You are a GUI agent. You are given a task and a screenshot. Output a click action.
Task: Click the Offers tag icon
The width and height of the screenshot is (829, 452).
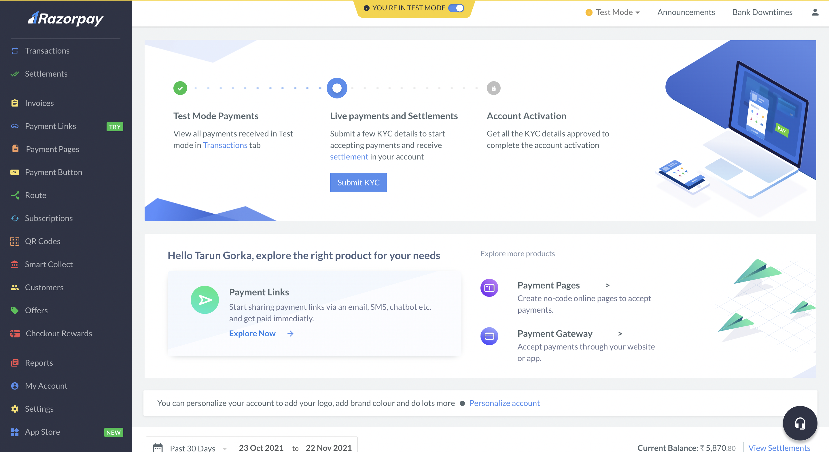[x=15, y=310]
